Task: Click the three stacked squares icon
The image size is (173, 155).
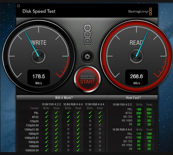Action: [87, 35]
